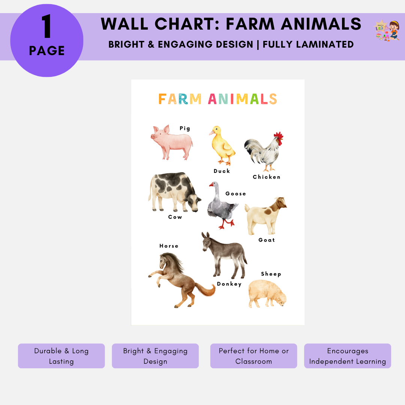405x405 pixels.
Task: Select the goat illustration
Action: (265, 216)
